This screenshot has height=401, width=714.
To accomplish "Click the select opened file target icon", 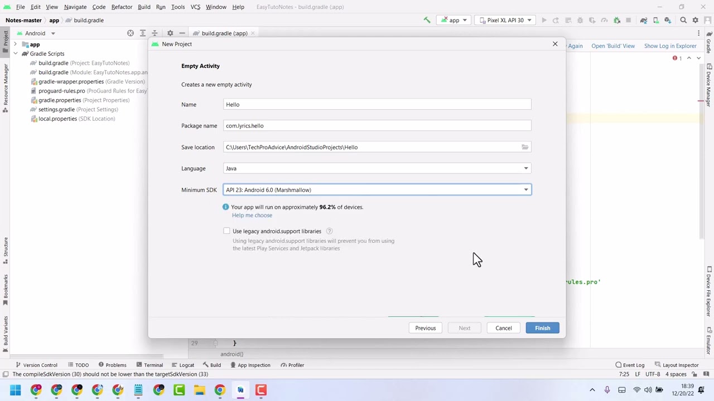I will tap(131, 33).
